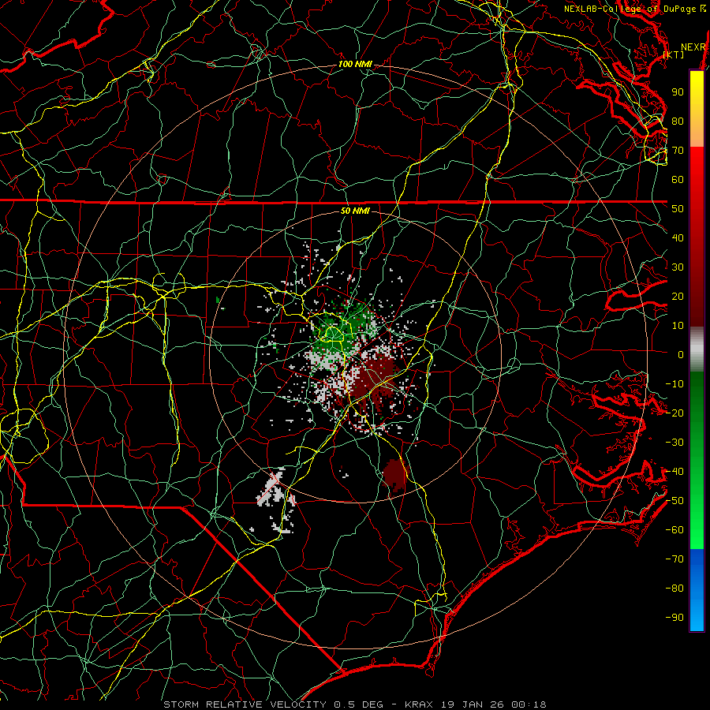Click the positive 70 scale value
Image resolution: width=710 pixels, height=710 pixels.
[678, 151]
